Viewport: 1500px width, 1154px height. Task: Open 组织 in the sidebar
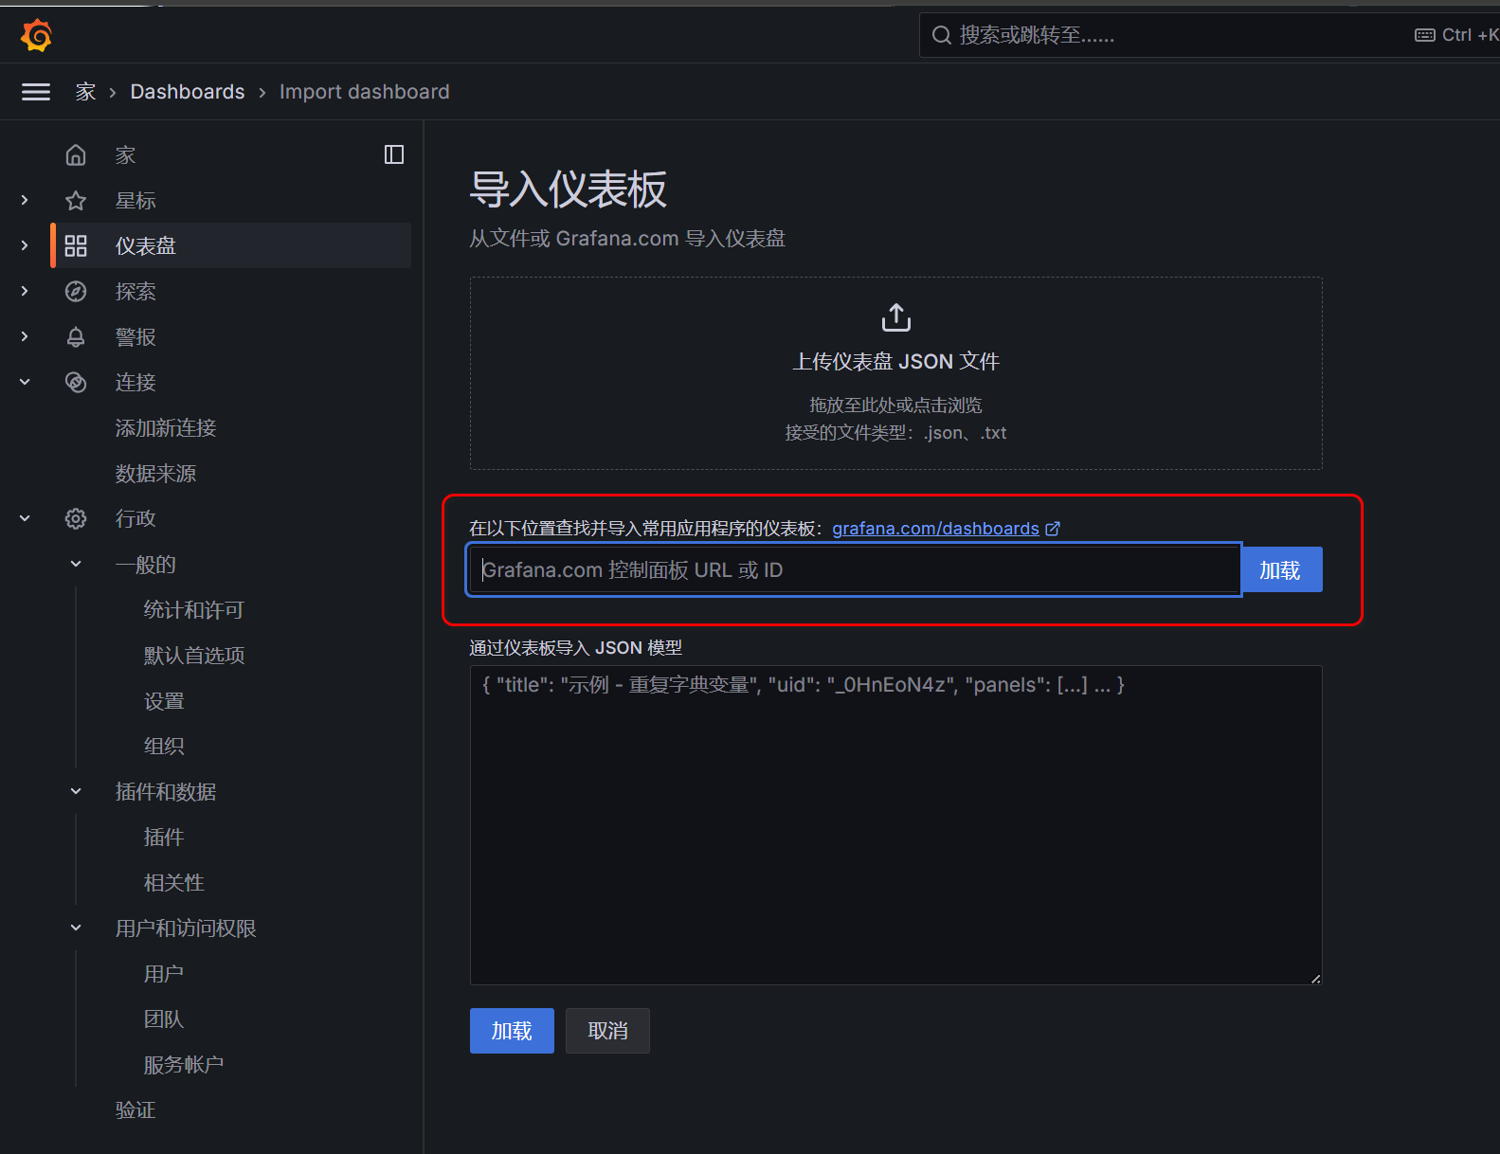pyautogui.click(x=164, y=746)
